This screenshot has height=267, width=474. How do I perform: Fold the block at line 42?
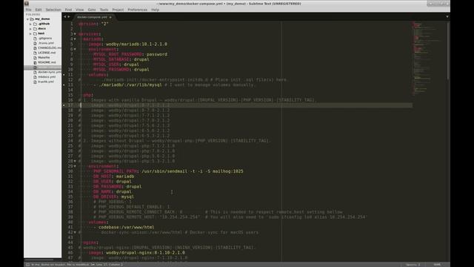[75, 232]
